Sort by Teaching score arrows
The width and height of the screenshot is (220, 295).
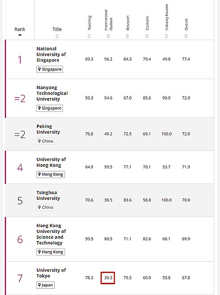point(89,36)
